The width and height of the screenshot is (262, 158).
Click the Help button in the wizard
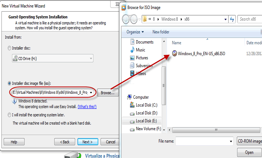coord(14,142)
